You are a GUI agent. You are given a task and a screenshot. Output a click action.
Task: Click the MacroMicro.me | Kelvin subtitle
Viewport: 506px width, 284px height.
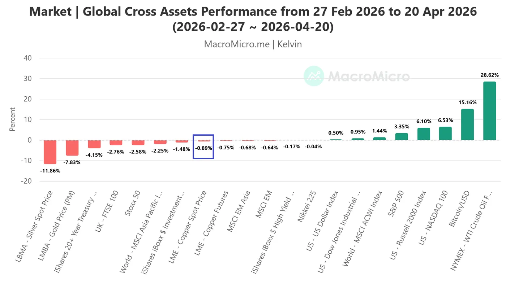pyautogui.click(x=253, y=44)
